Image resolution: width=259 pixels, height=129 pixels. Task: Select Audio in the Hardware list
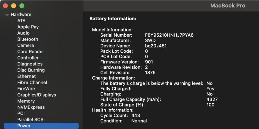23,33
